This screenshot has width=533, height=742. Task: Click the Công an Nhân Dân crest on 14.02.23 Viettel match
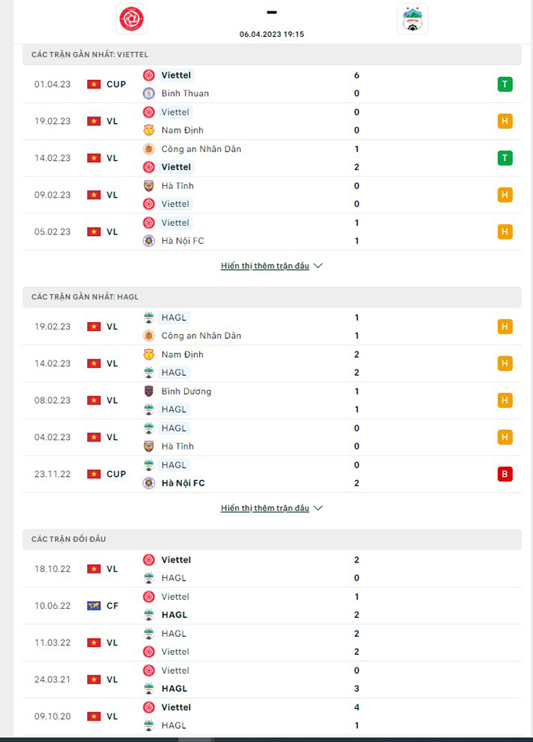(x=149, y=149)
